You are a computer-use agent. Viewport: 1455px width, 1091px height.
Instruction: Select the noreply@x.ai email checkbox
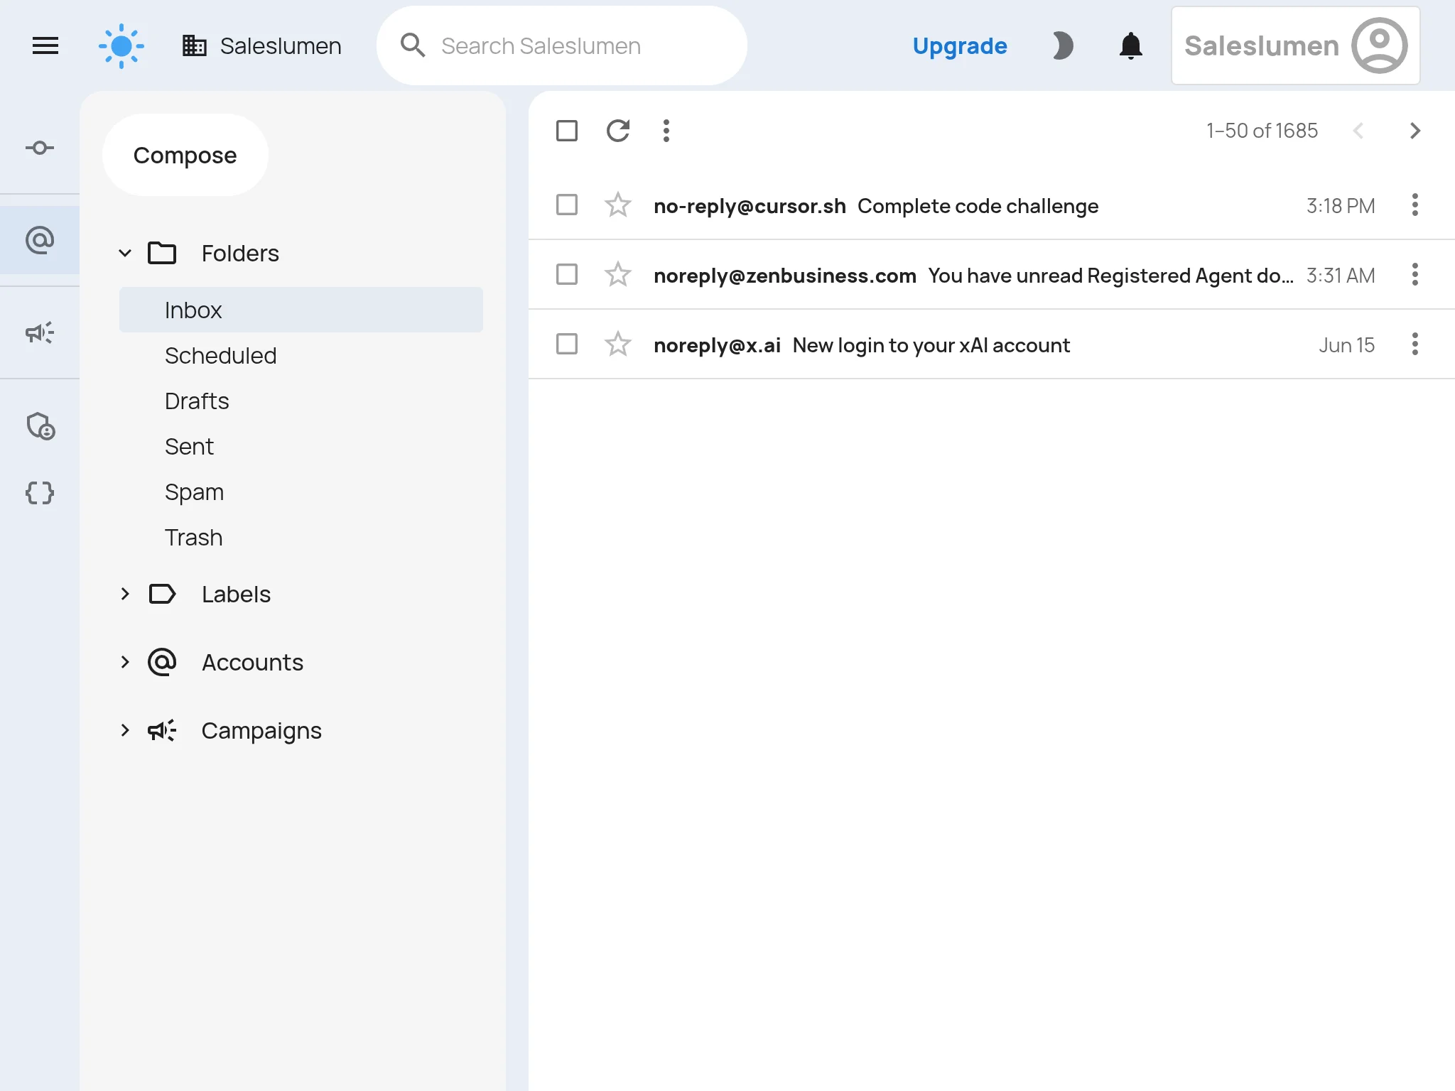click(567, 344)
